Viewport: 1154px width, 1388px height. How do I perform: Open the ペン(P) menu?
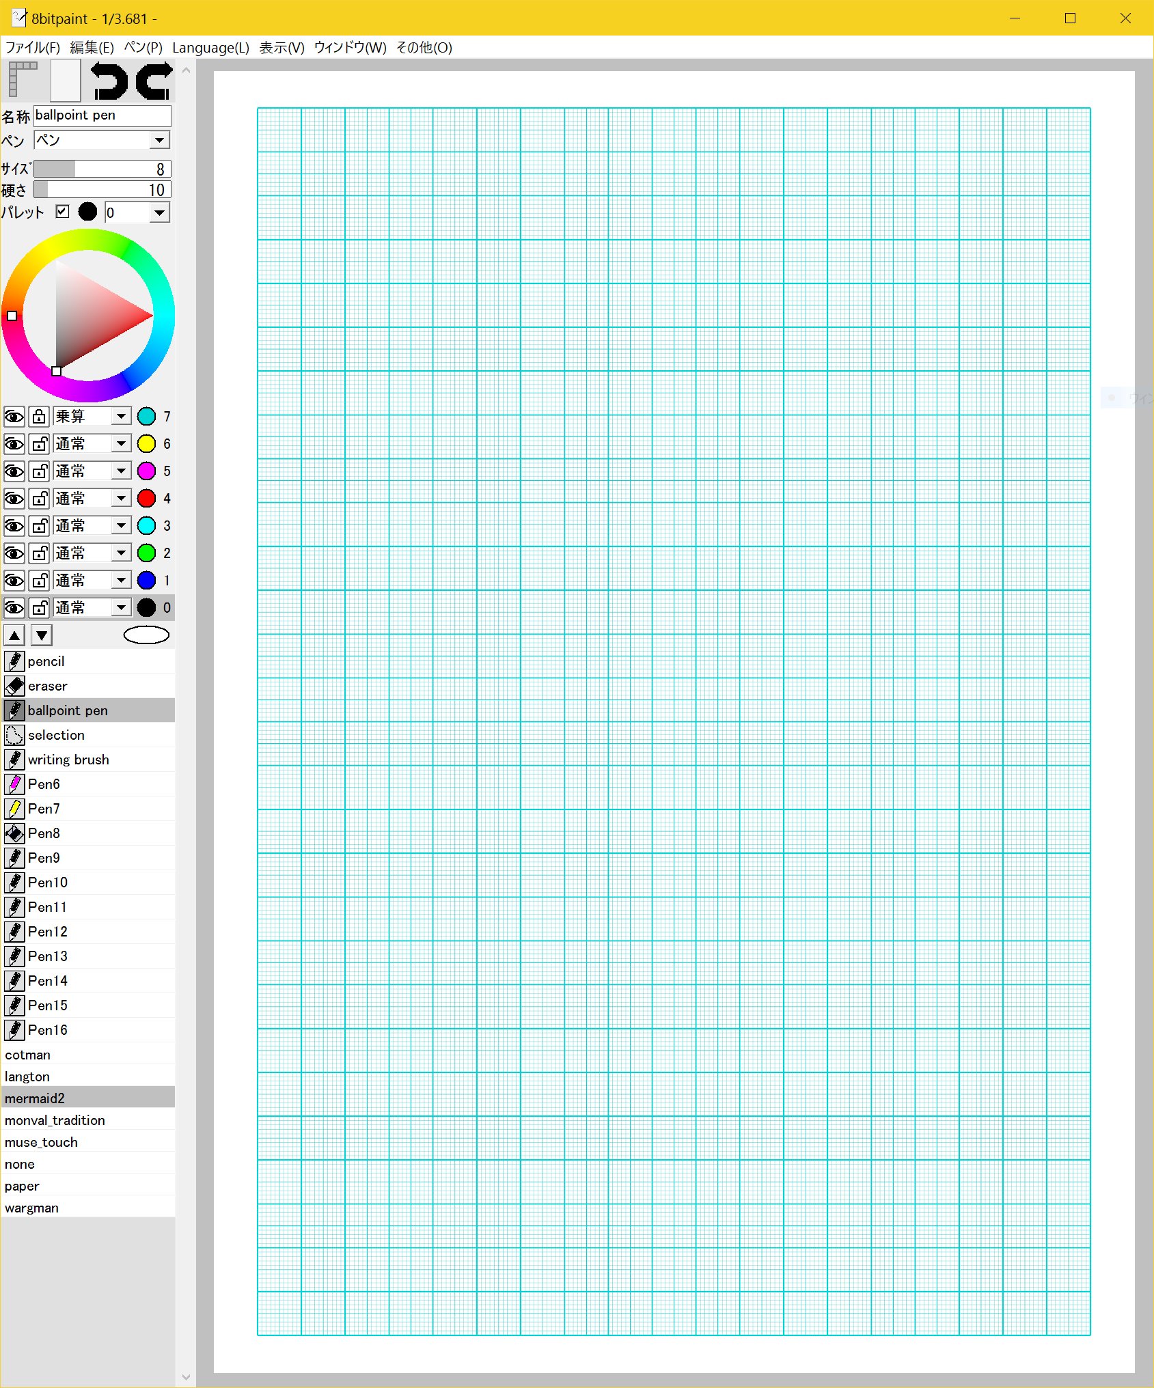[x=143, y=47]
